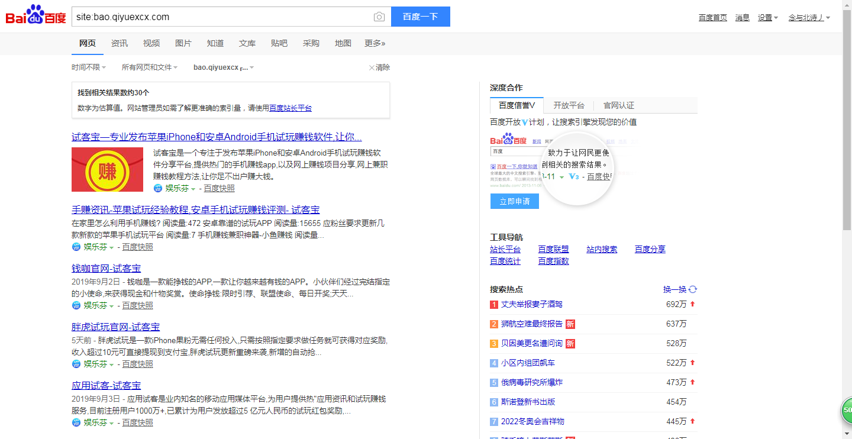Open 百度快照 of first result
The height and width of the screenshot is (439, 852).
pos(220,188)
